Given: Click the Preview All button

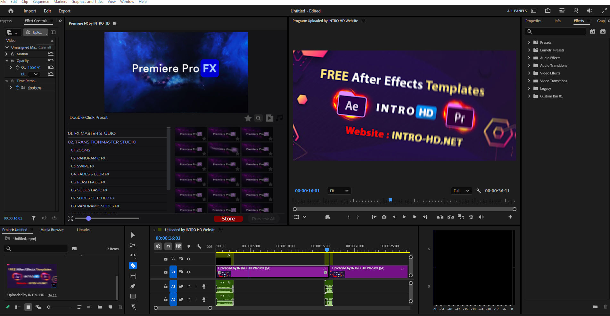Looking at the screenshot, I should pos(264,219).
